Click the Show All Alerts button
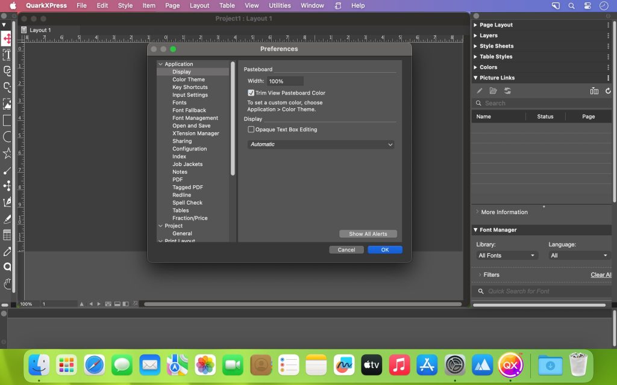Screen dimensions: 617x385 pyautogui.click(x=368, y=233)
